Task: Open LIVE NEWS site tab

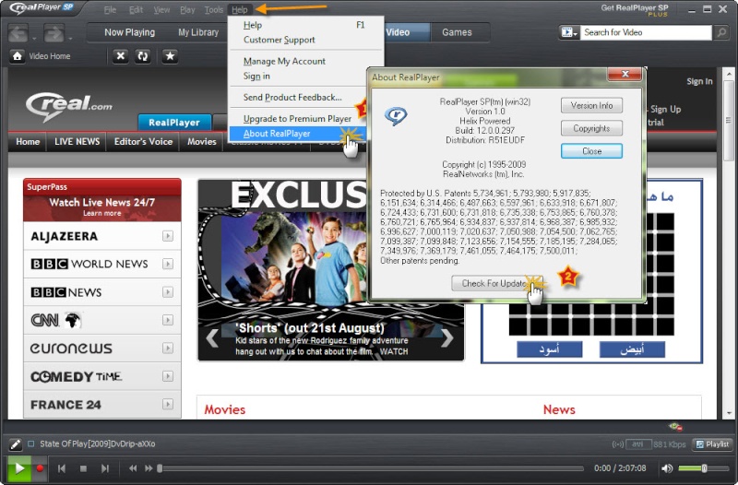Action: pyautogui.click(x=77, y=142)
